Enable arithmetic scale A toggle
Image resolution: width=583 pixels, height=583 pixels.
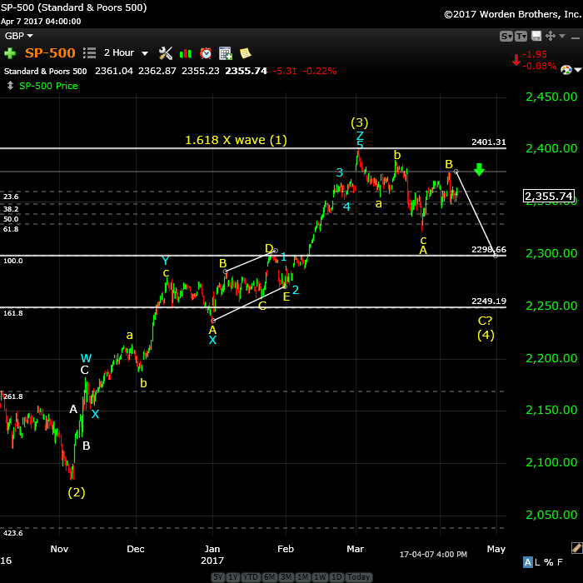click(527, 562)
